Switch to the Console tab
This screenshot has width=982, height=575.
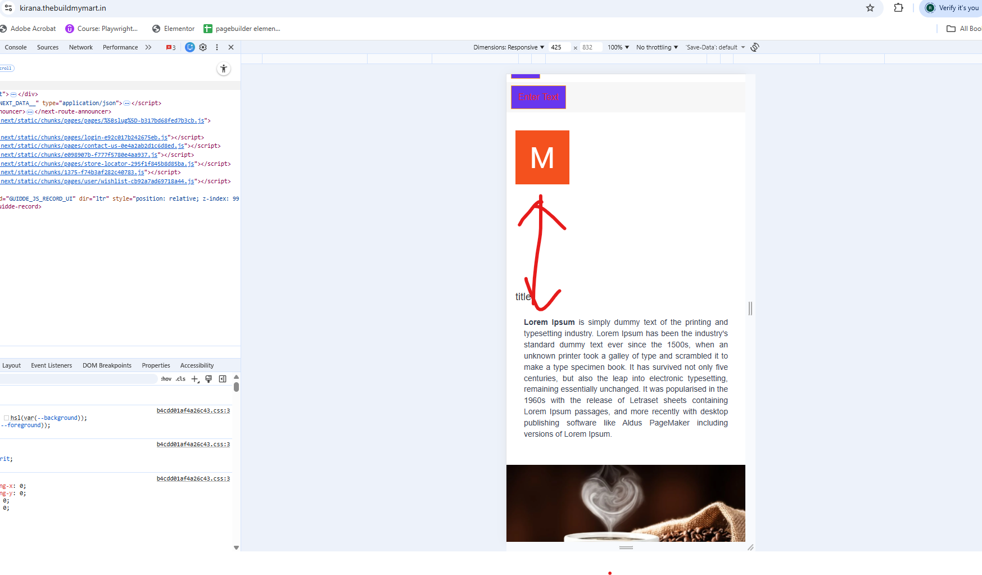[x=16, y=47]
